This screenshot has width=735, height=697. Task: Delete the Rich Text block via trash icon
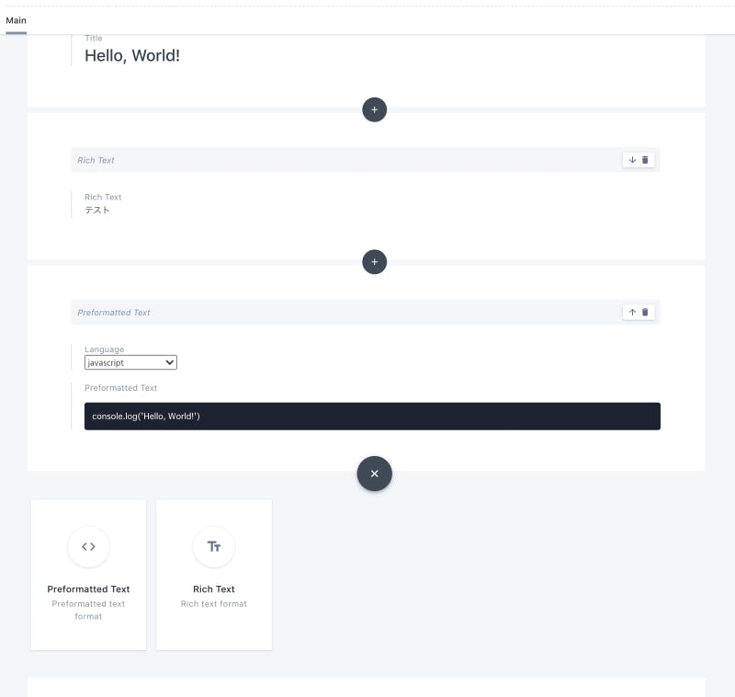[645, 160]
